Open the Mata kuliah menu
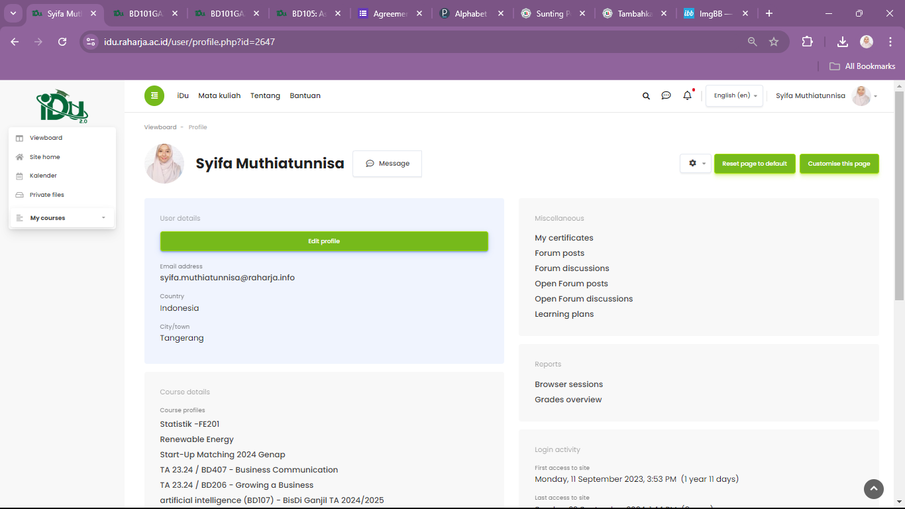Screen dimensions: 905x509 coord(219,95)
